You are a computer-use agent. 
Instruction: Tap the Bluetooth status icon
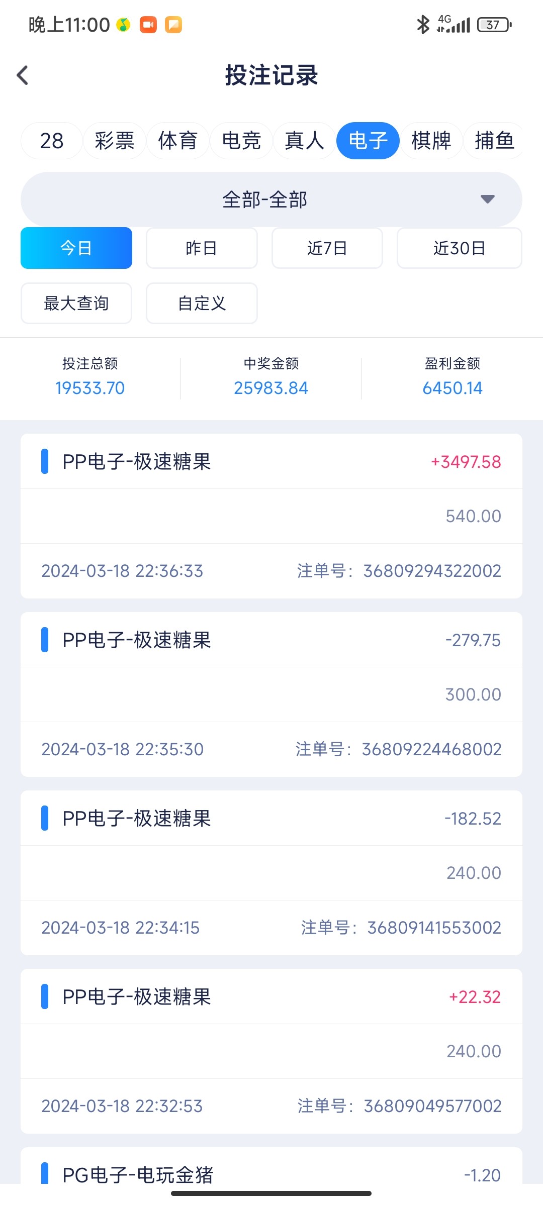[423, 24]
